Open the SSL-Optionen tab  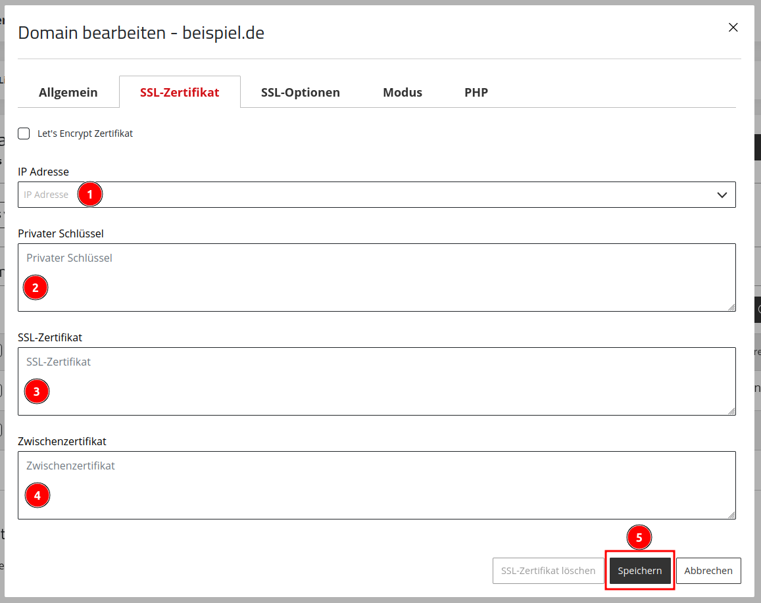tap(301, 92)
